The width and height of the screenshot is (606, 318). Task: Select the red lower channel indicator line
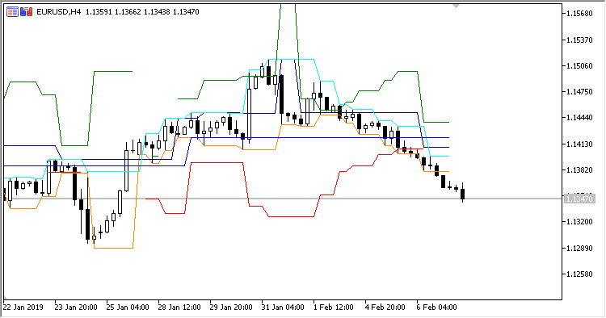[x=217, y=163]
